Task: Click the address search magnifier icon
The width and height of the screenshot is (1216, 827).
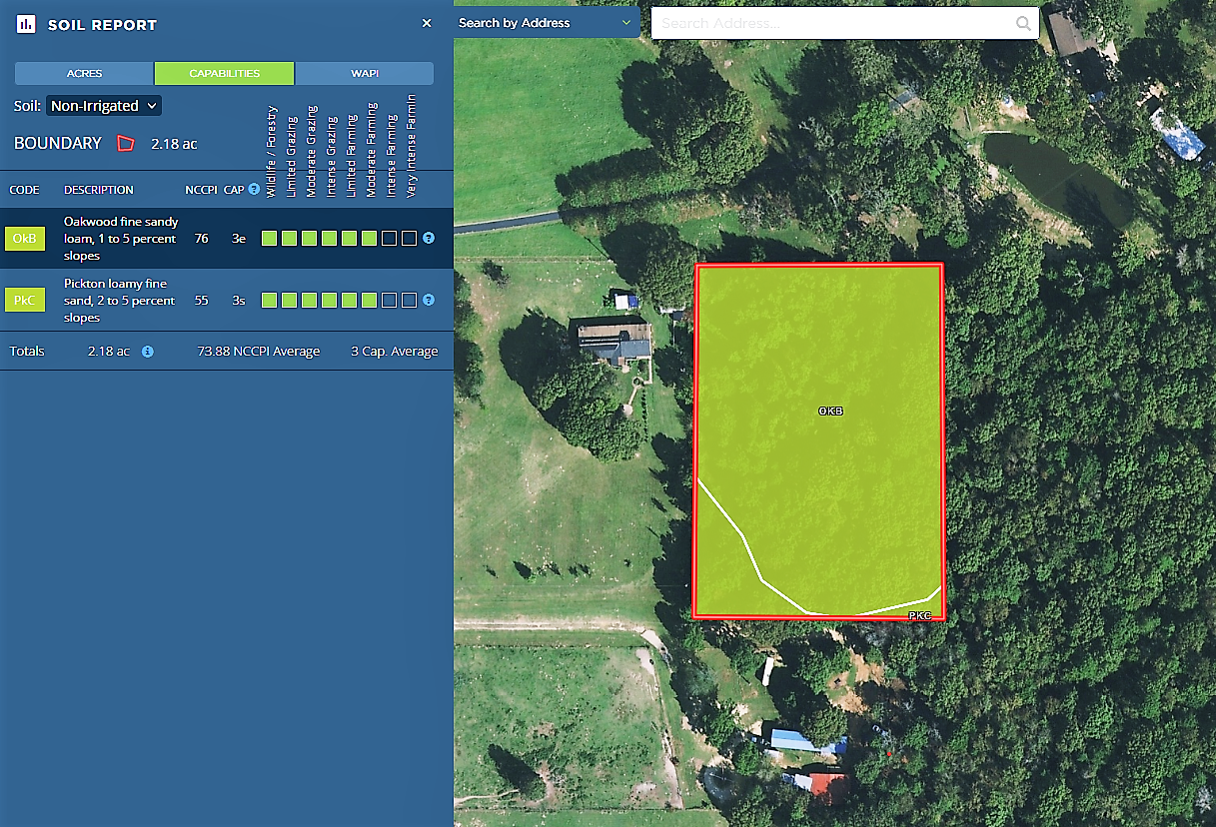Action: click(x=1023, y=23)
